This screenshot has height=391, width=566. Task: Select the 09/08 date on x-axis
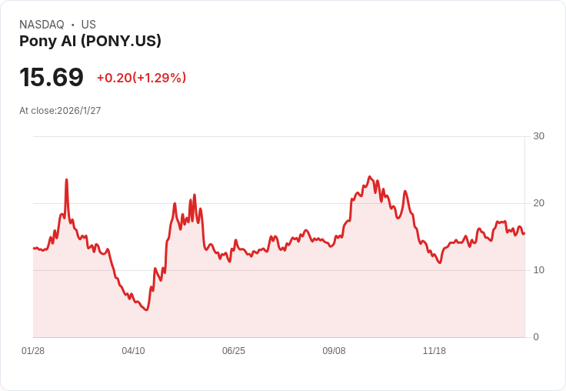click(334, 351)
